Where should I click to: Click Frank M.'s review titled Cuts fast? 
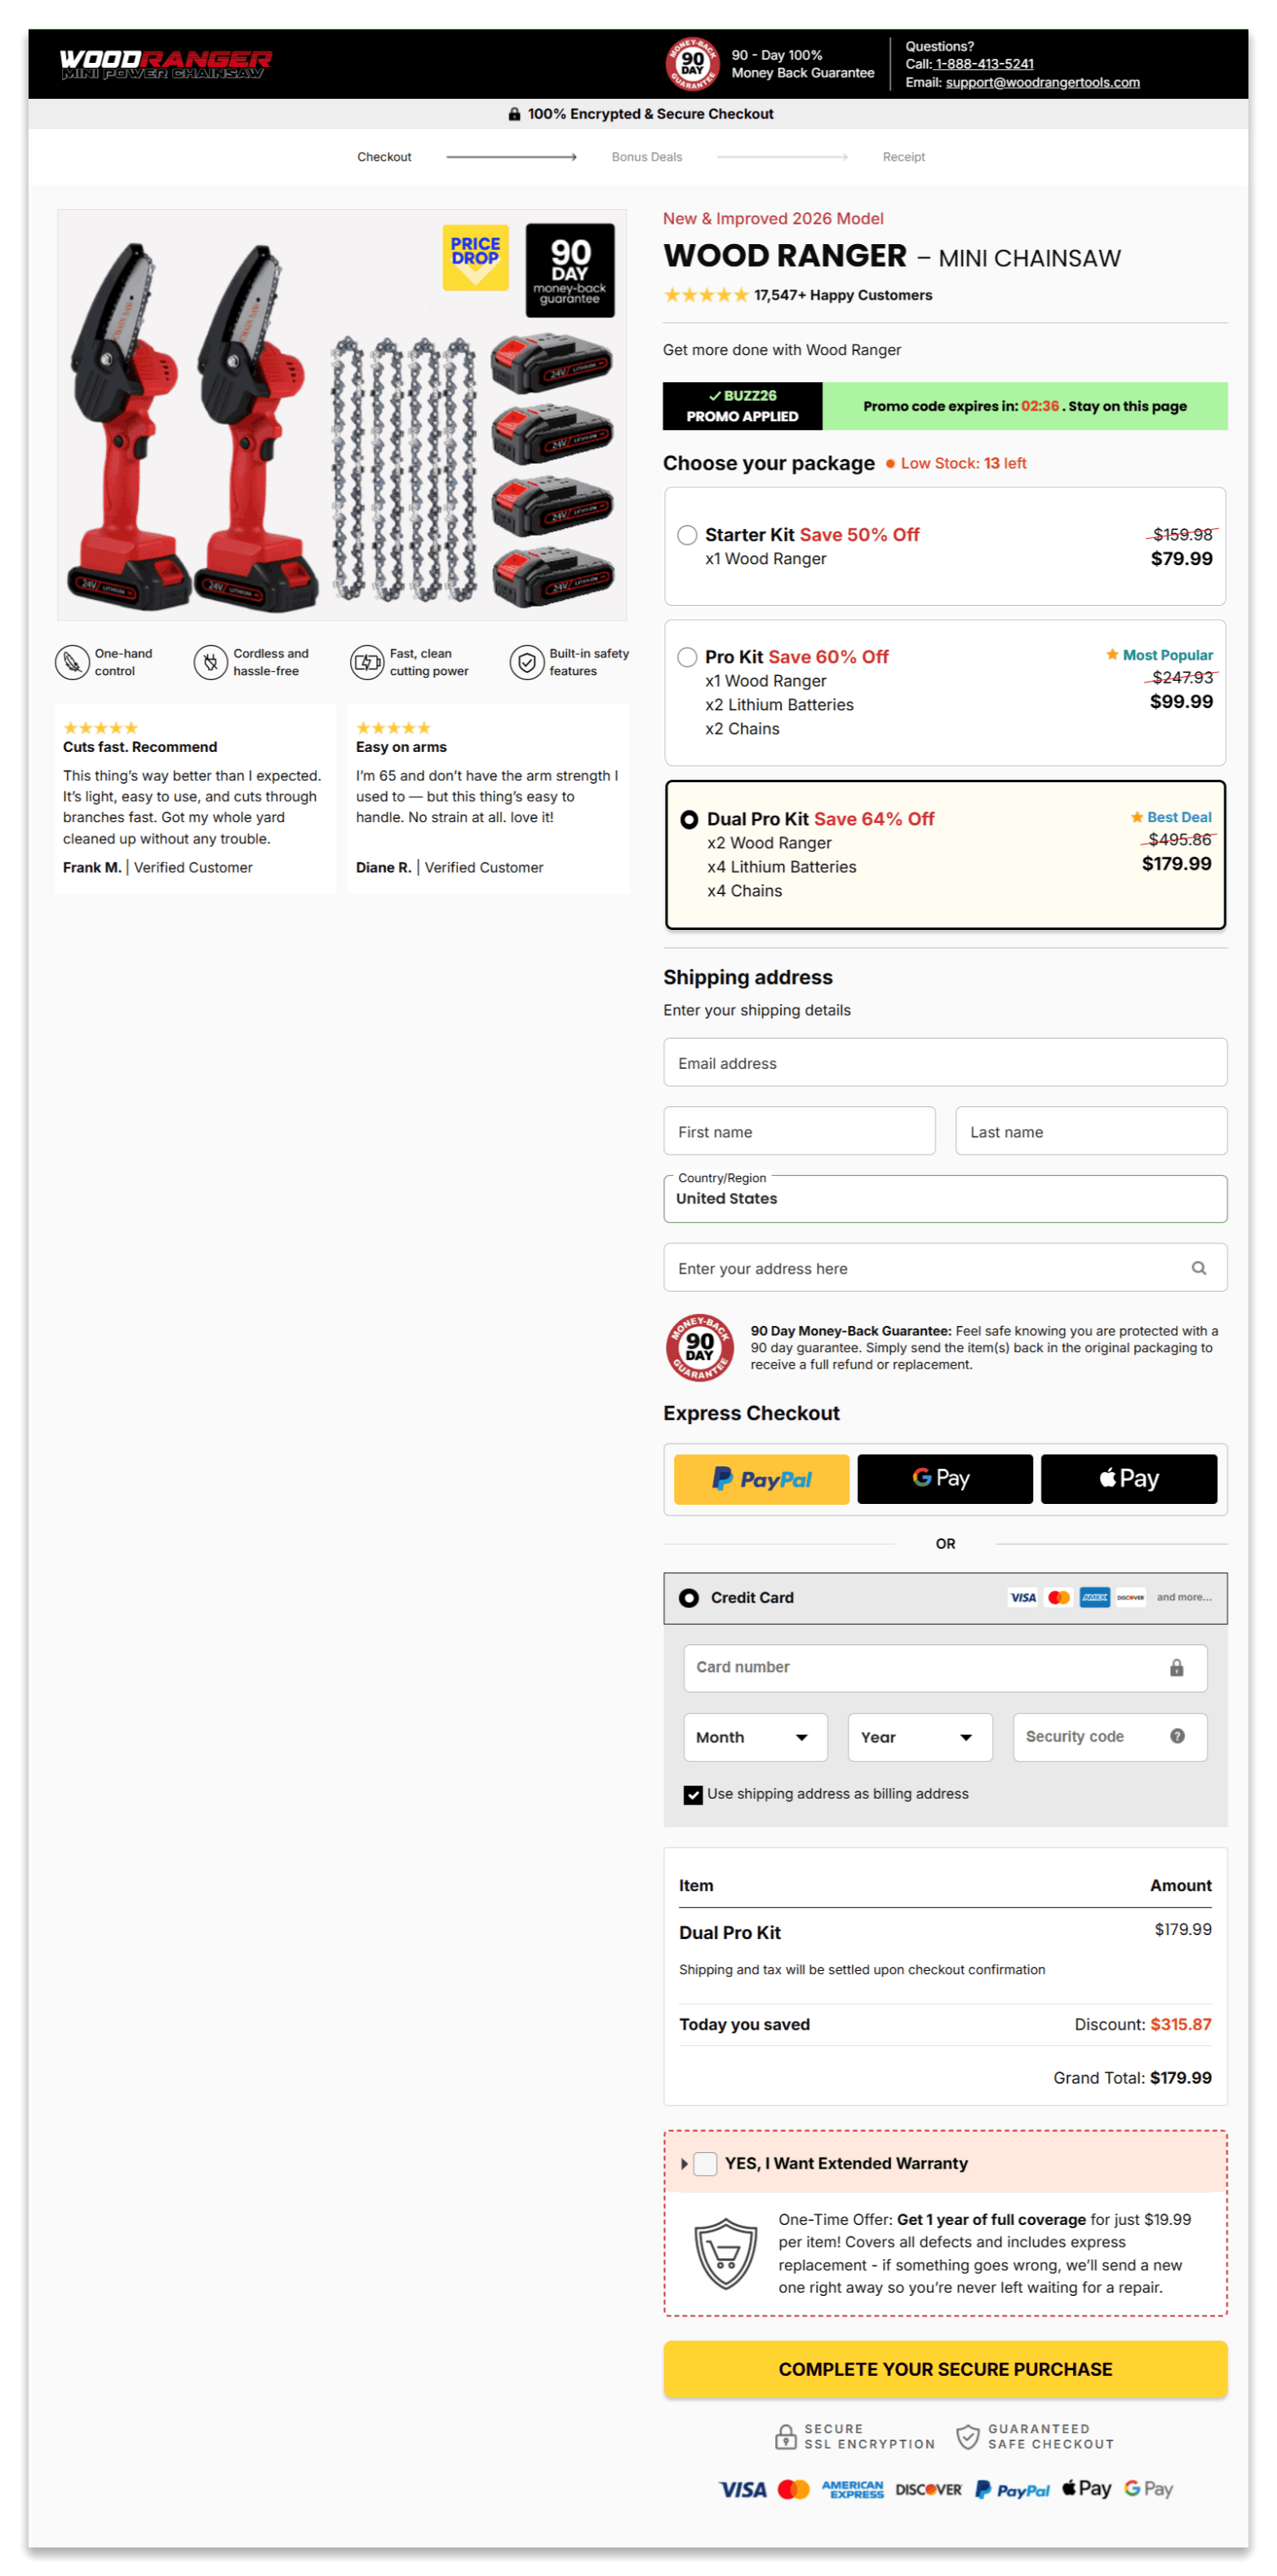pyautogui.click(x=196, y=799)
